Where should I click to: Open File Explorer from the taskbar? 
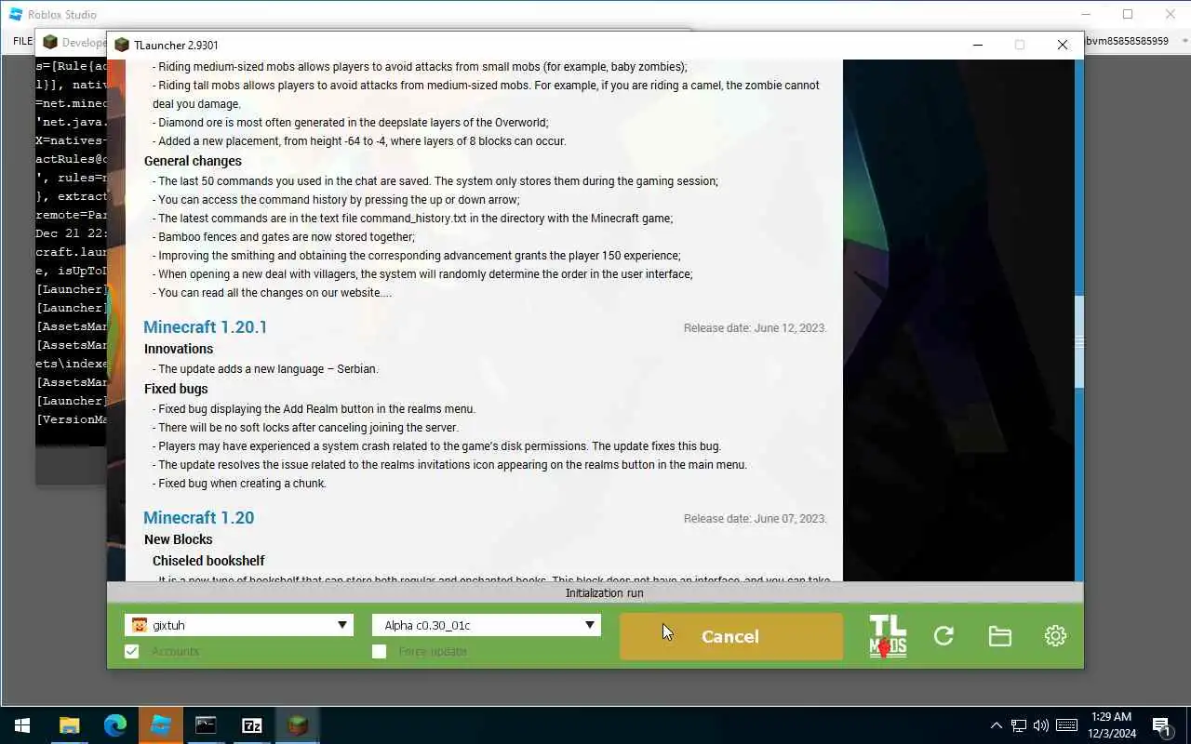tap(70, 725)
